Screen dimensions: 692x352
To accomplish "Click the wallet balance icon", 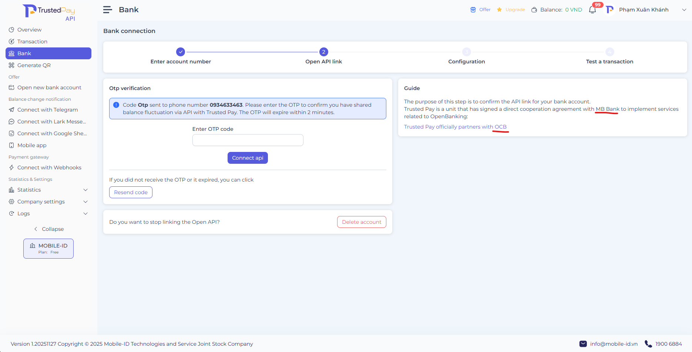I will [534, 10].
